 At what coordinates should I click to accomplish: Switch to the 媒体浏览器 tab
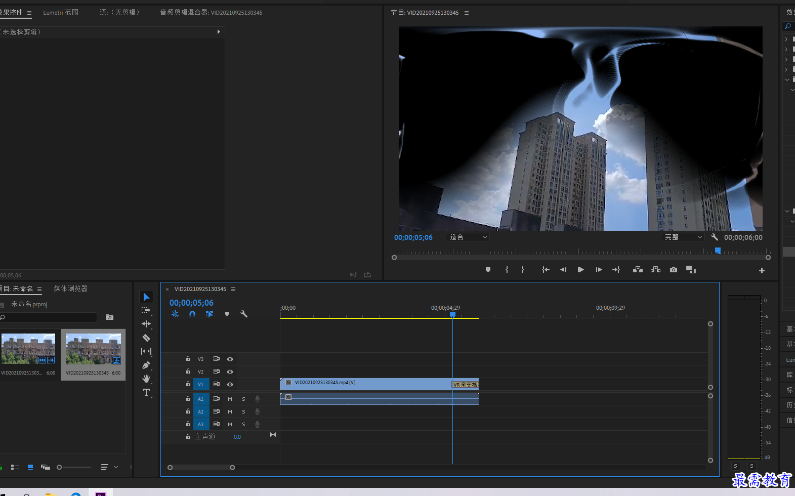pos(70,288)
